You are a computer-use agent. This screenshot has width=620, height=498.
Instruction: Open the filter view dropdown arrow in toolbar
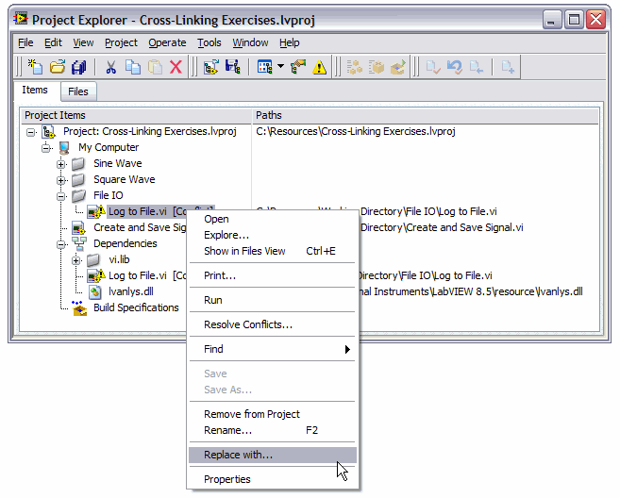pos(280,67)
